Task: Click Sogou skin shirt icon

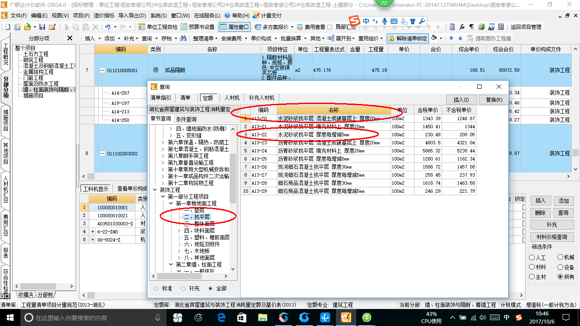Action: [413, 21]
